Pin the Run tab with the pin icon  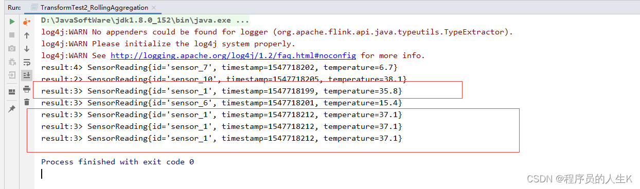[x=12, y=109]
